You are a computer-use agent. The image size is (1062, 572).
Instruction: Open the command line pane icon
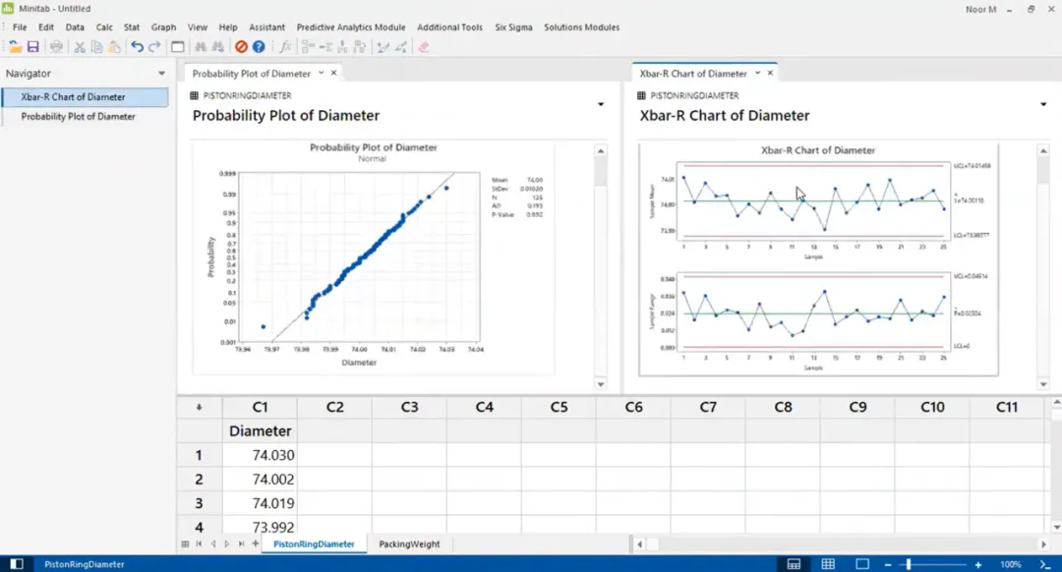tap(1044, 564)
